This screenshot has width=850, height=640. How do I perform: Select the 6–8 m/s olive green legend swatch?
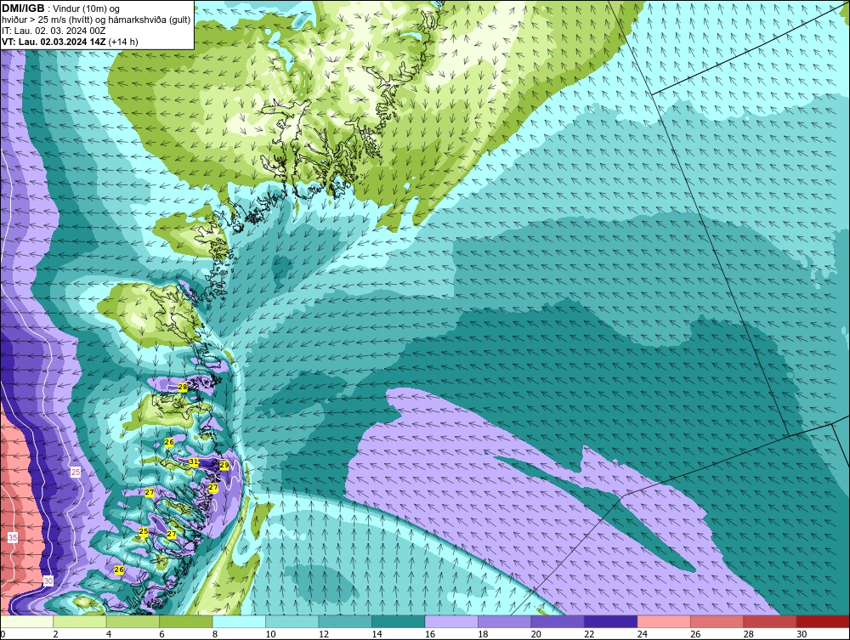tap(186, 621)
